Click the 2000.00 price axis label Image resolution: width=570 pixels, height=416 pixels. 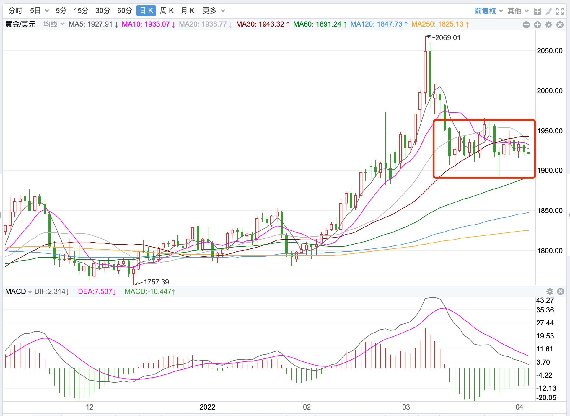pos(550,91)
